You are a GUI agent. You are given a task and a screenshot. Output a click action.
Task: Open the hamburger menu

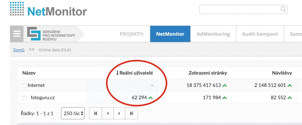tap(17, 34)
